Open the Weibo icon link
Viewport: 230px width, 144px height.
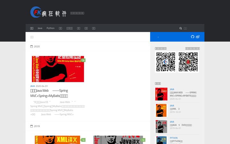click(198, 37)
